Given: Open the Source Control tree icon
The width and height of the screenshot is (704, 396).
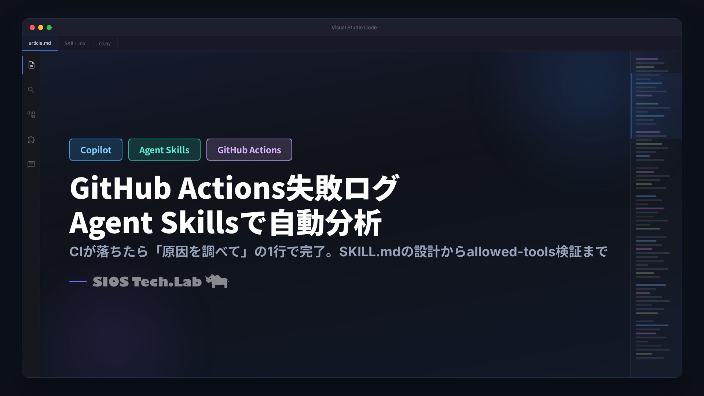Looking at the screenshot, I should click(x=31, y=115).
